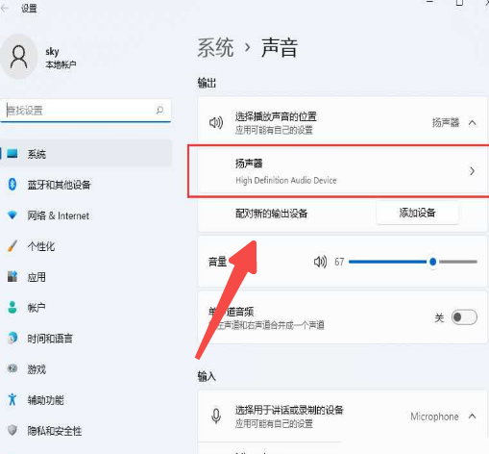
Task: Click the 配对新的输出设备 label
Action: coord(271,214)
